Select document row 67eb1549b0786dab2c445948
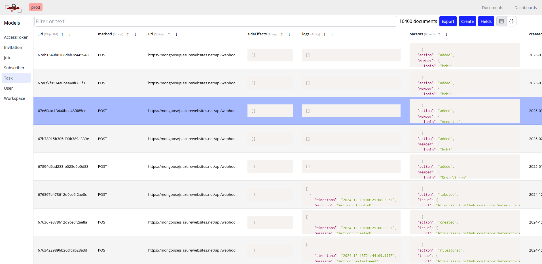 [x=63, y=55]
